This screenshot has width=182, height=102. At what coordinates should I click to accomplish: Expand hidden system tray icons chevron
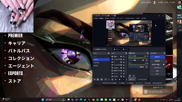click(158, 100)
